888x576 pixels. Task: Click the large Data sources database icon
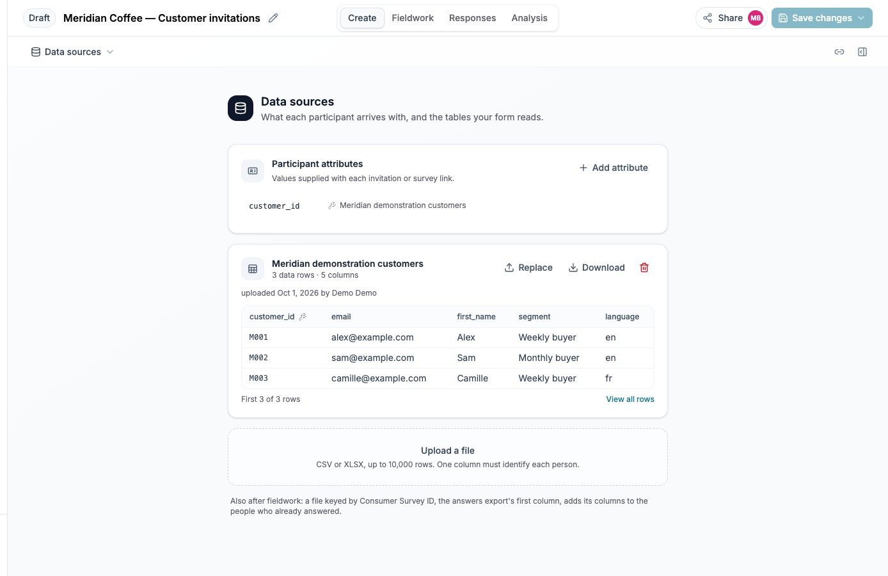(x=241, y=108)
